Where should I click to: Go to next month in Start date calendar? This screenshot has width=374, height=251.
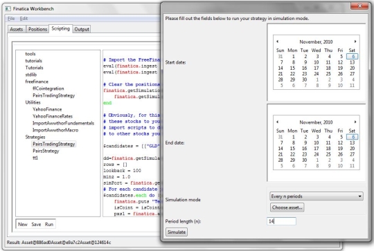(355, 41)
